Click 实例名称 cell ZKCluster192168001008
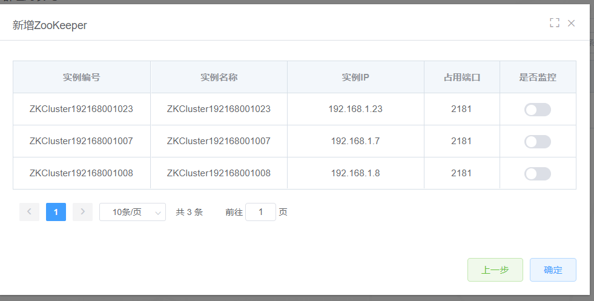The width and height of the screenshot is (594, 301). (x=219, y=173)
